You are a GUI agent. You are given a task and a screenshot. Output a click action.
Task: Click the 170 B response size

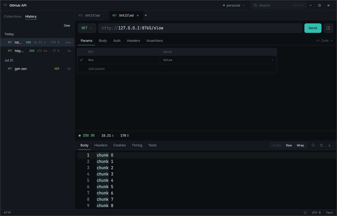click(x=125, y=136)
